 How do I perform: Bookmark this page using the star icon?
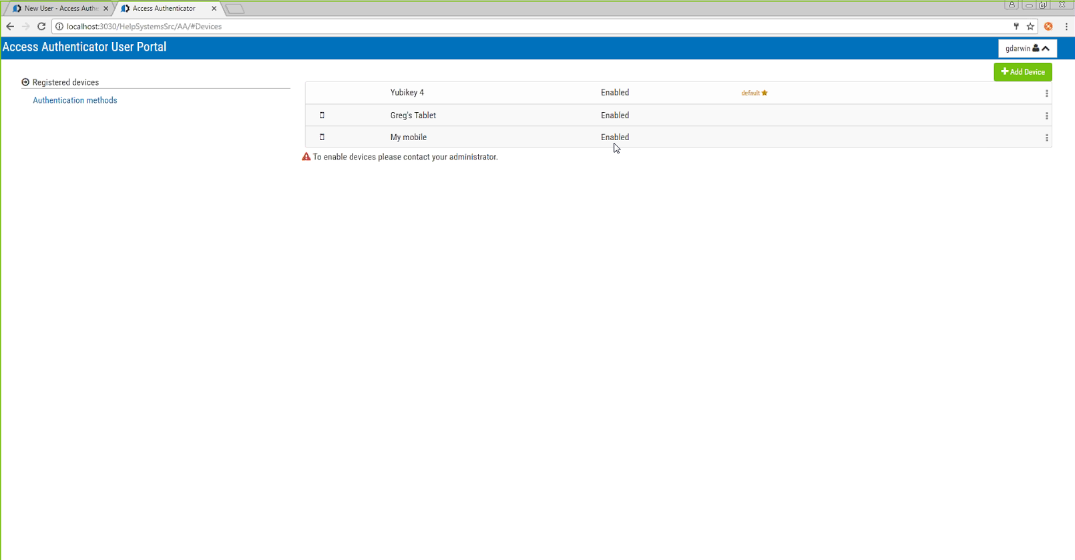coord(1030,27)
